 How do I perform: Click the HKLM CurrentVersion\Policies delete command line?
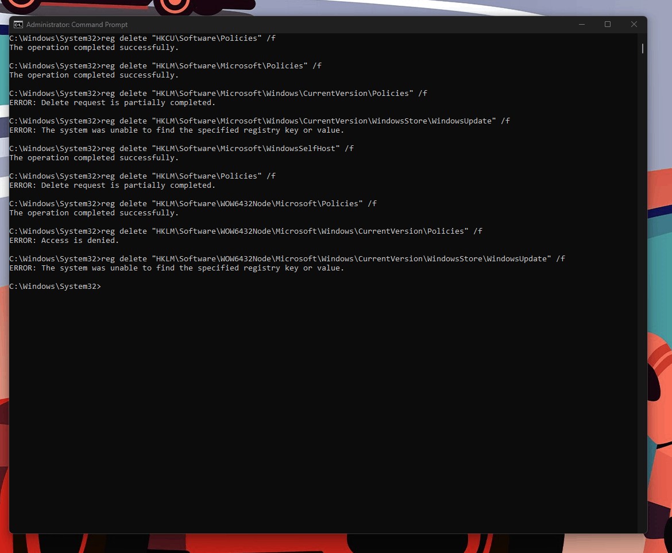pos(218,94)
